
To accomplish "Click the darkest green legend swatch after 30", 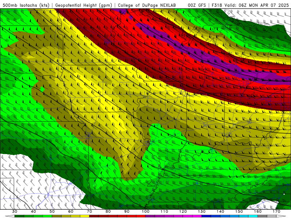I will 19,216.
